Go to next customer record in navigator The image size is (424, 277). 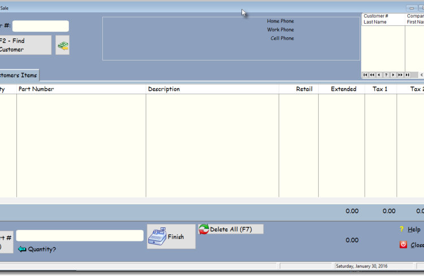pyautogui.click(x=393, y=75)
